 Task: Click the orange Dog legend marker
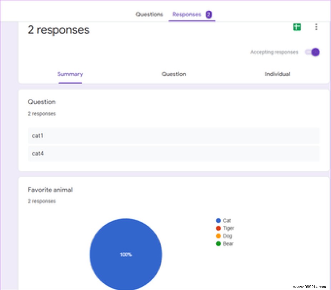218,236
